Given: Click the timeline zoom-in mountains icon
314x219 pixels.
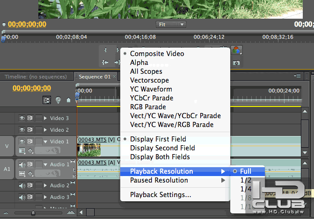Looking at the screenshot, I should 70,212.
